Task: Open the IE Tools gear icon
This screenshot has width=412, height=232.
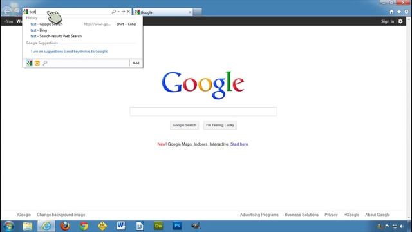Action: click(x=406, y=12)
